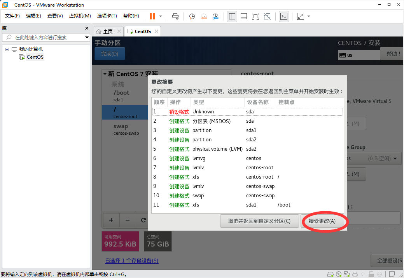Click the pause virtual machine icon

[152, 16]
